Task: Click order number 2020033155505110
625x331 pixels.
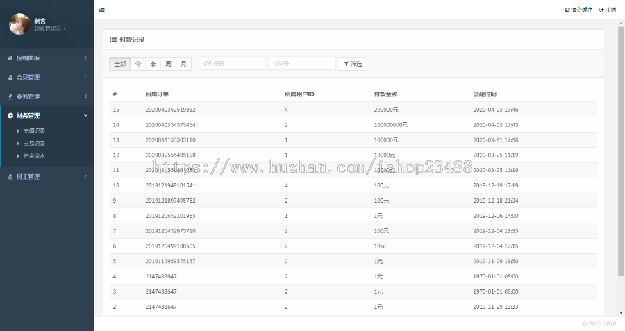Action: tap(170, 139)
